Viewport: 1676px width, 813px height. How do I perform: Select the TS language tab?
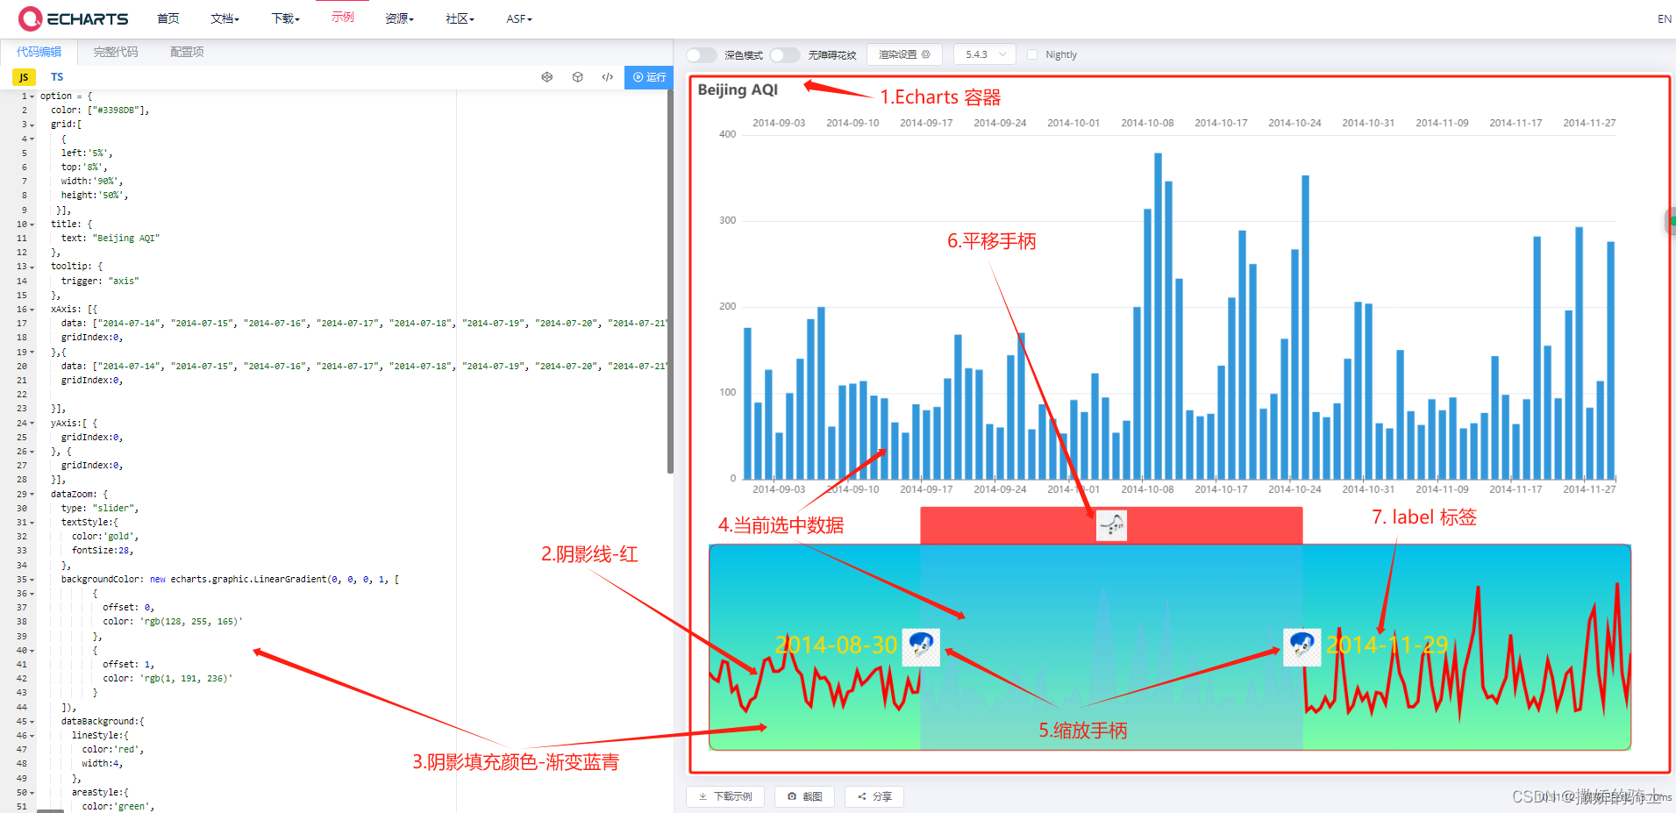click(x=57, y=76)
